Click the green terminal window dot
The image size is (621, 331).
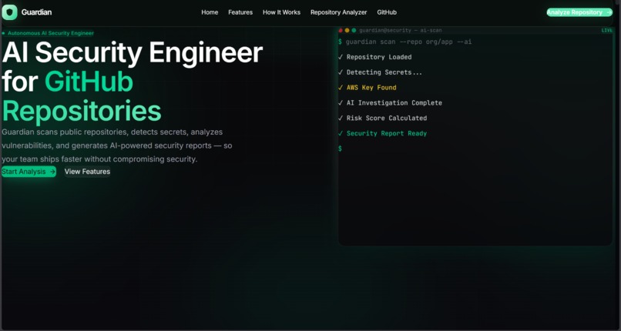(354, 31)
